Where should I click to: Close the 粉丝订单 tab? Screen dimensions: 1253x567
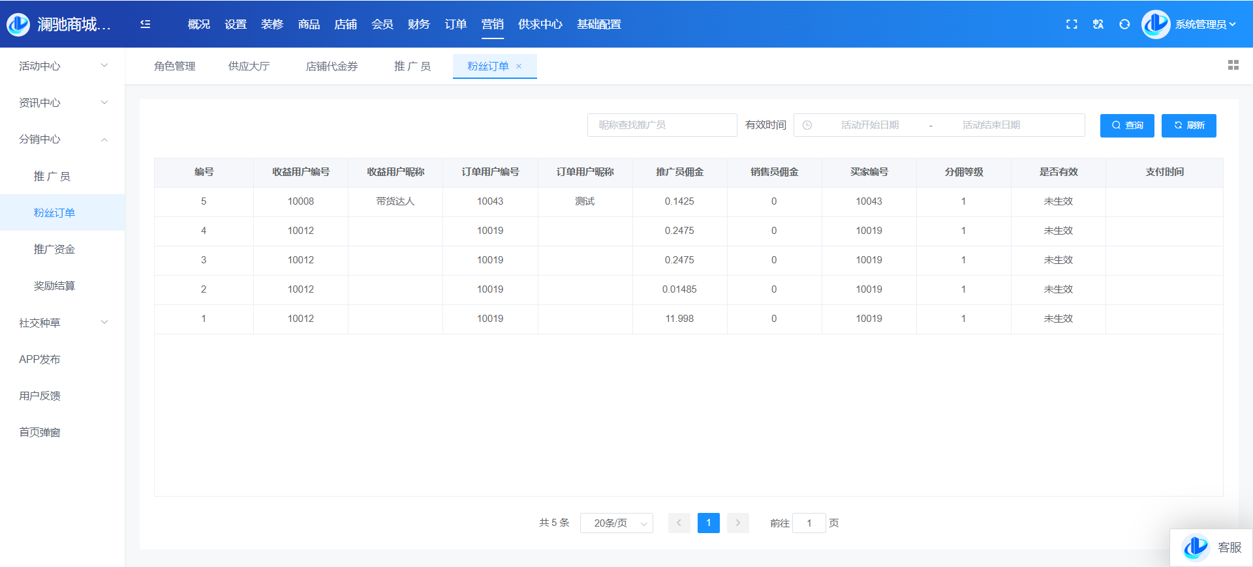pos(519,66)
